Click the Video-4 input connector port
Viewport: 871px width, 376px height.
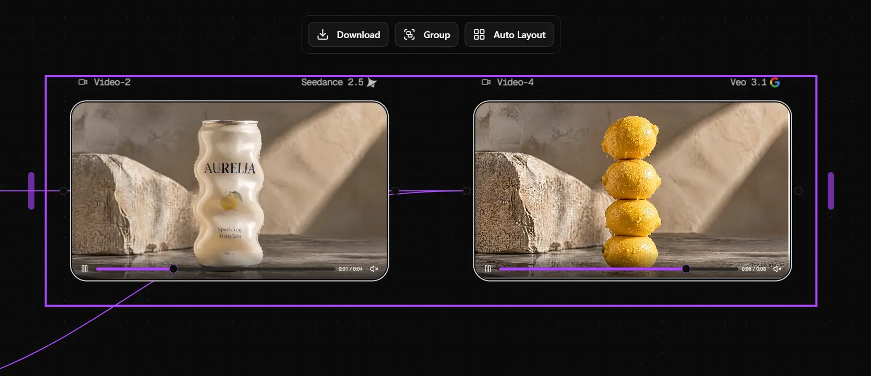pos(467,191)
